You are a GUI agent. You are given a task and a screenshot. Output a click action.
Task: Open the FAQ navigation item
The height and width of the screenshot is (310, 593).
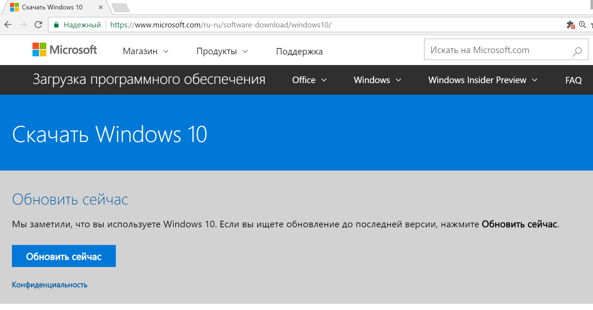point(573,80)
